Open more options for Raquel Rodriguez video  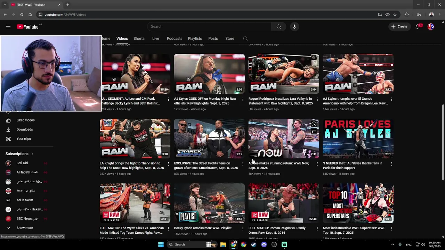[317, 99]
